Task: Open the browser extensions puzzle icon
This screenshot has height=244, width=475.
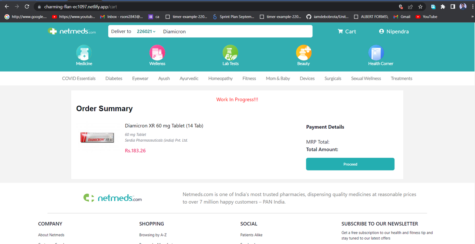Action: click(x=443, y=7)
